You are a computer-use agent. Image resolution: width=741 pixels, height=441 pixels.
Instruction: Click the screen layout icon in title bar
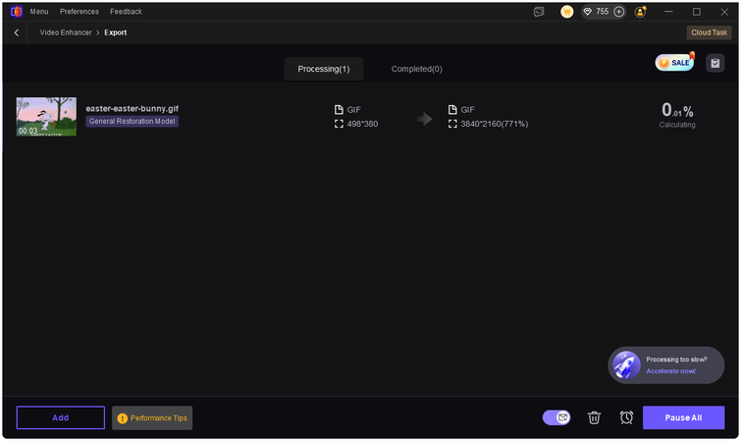click(539, 12)
